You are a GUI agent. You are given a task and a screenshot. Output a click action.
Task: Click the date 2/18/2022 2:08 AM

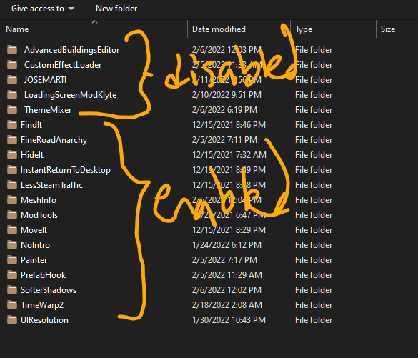point(227,304)
